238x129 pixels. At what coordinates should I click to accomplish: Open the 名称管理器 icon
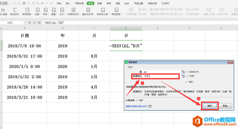(x=131, y=10)
